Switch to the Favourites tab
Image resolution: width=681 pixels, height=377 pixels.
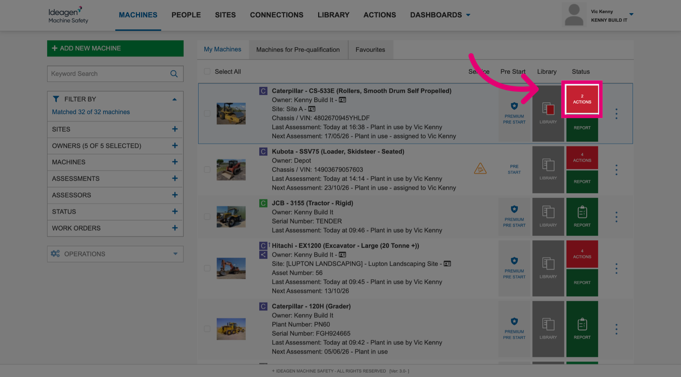pyautogui.click(x=370, y=50)
